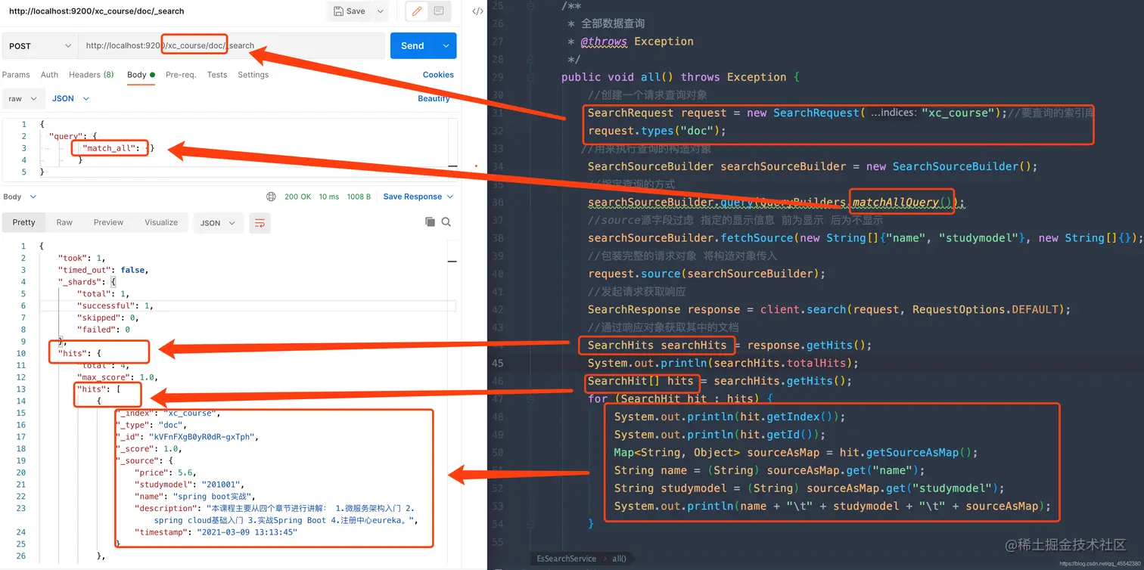Viewport: 1144px width, 570px height.
Task: Open the Cookies link
Action: click(x=438, y=75)
